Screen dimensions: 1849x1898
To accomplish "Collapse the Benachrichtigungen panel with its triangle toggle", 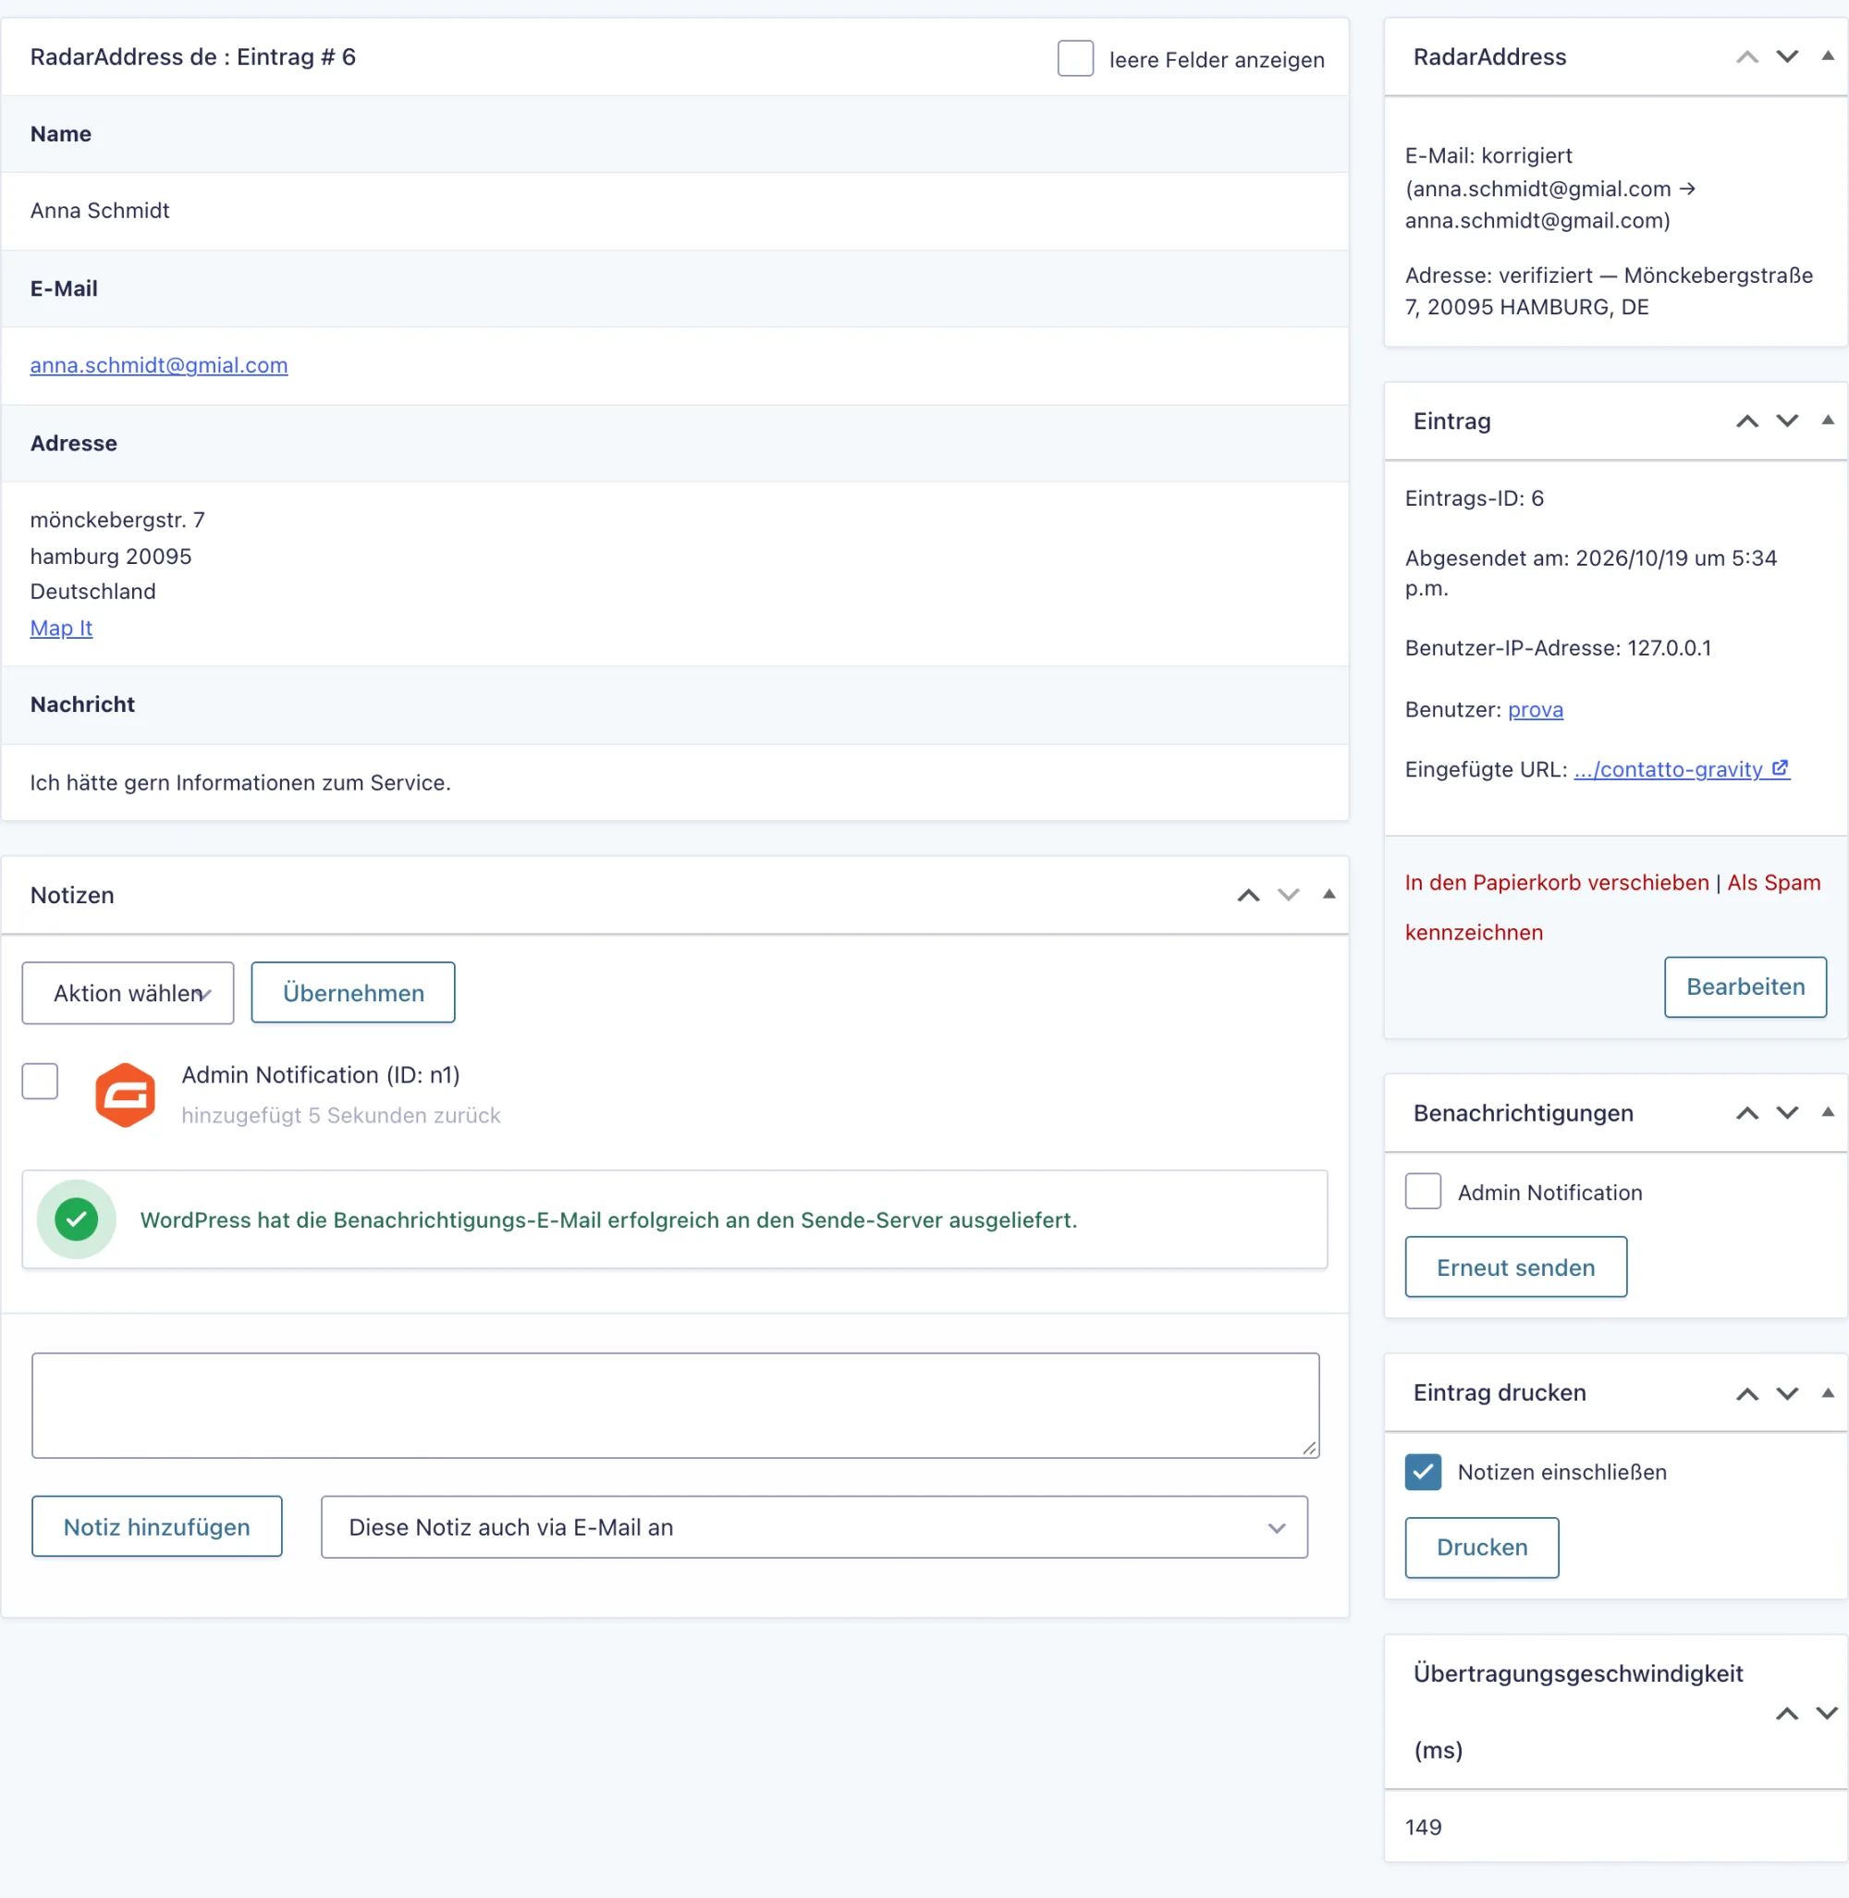I will (1828, 1111).
